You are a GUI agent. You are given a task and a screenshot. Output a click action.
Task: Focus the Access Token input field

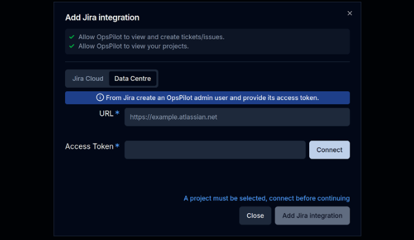coord(215,150)
